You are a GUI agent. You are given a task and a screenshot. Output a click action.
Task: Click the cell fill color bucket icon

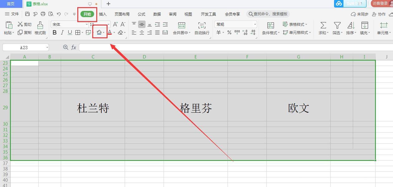pos(99,32)
